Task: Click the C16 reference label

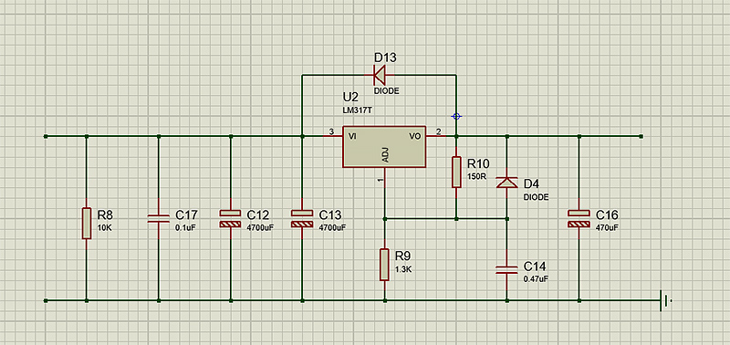Action: pos(607,215)
